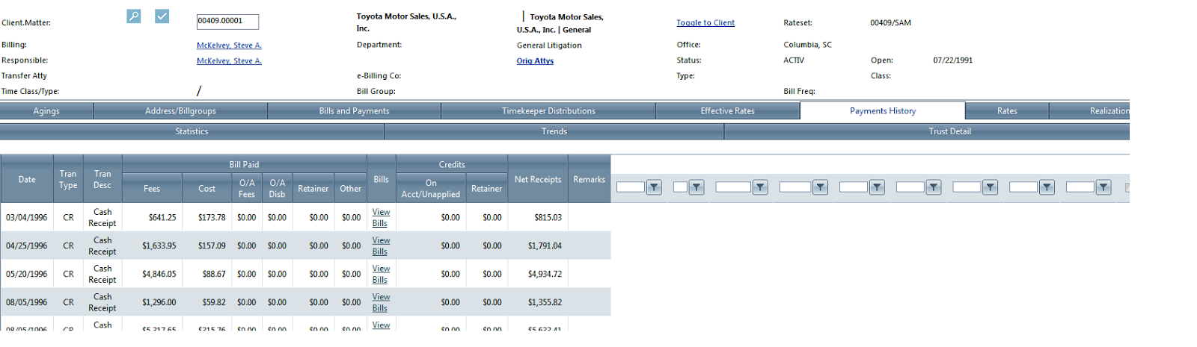Click the O/A Fees column header
Viewport: 1197px width, 347px height.
click(x=247, y=189)
